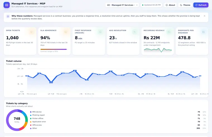This screenshot has height=137, width=212.
Task: Click the Phishing report legend dot
Action: (31, 115)
